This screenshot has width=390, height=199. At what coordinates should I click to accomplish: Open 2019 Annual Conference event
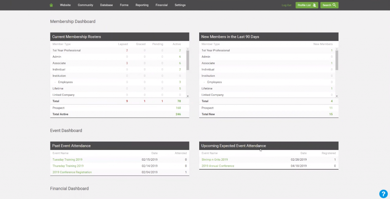coord(218,166)
